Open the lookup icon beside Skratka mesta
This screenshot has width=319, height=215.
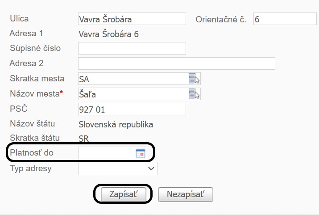[194, 79]
